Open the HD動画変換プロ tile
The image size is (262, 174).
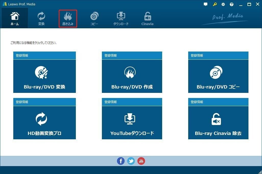click(44, 122)
